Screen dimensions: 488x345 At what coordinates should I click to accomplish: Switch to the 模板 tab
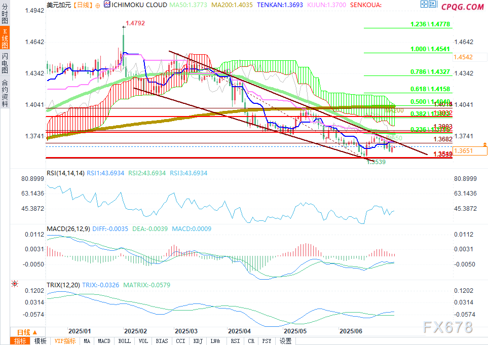41,341
